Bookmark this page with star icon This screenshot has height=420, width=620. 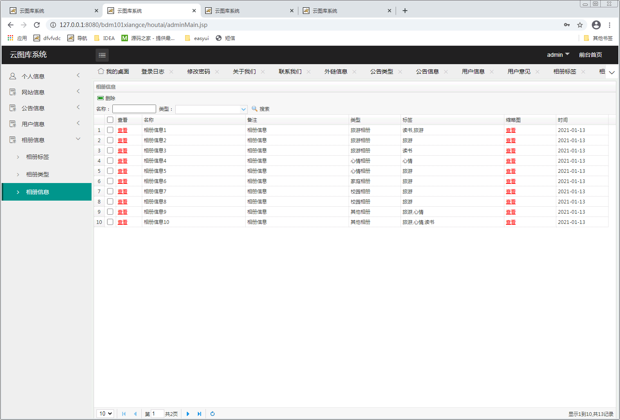coord(580,25)
